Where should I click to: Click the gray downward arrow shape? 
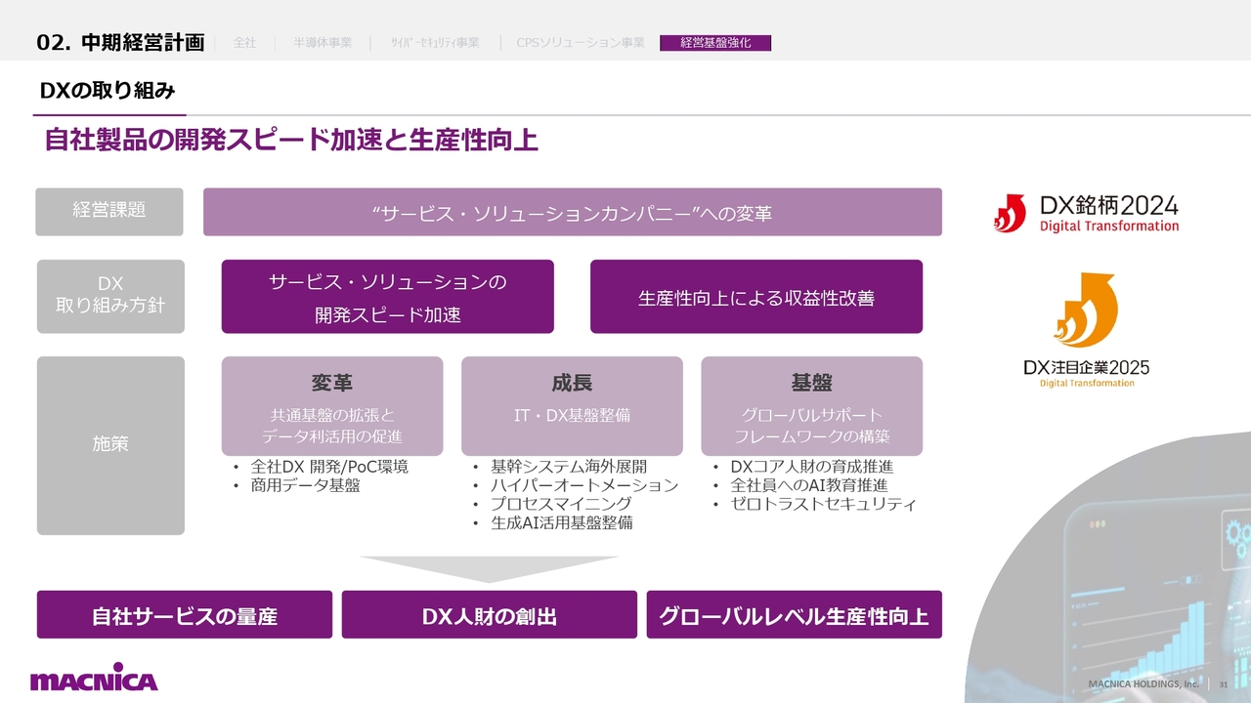coord(489,569)
